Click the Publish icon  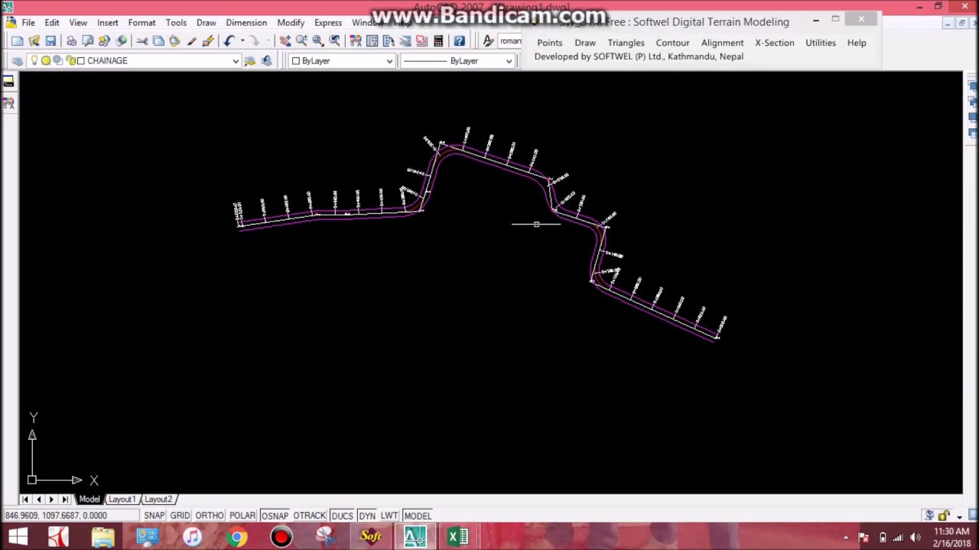105,40
